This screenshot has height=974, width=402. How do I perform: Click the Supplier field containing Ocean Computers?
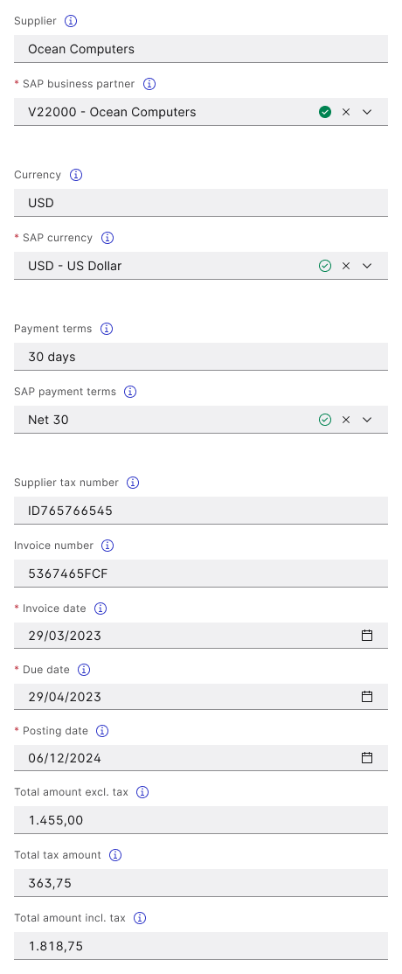pyautogui.click(x=201, y=49)
